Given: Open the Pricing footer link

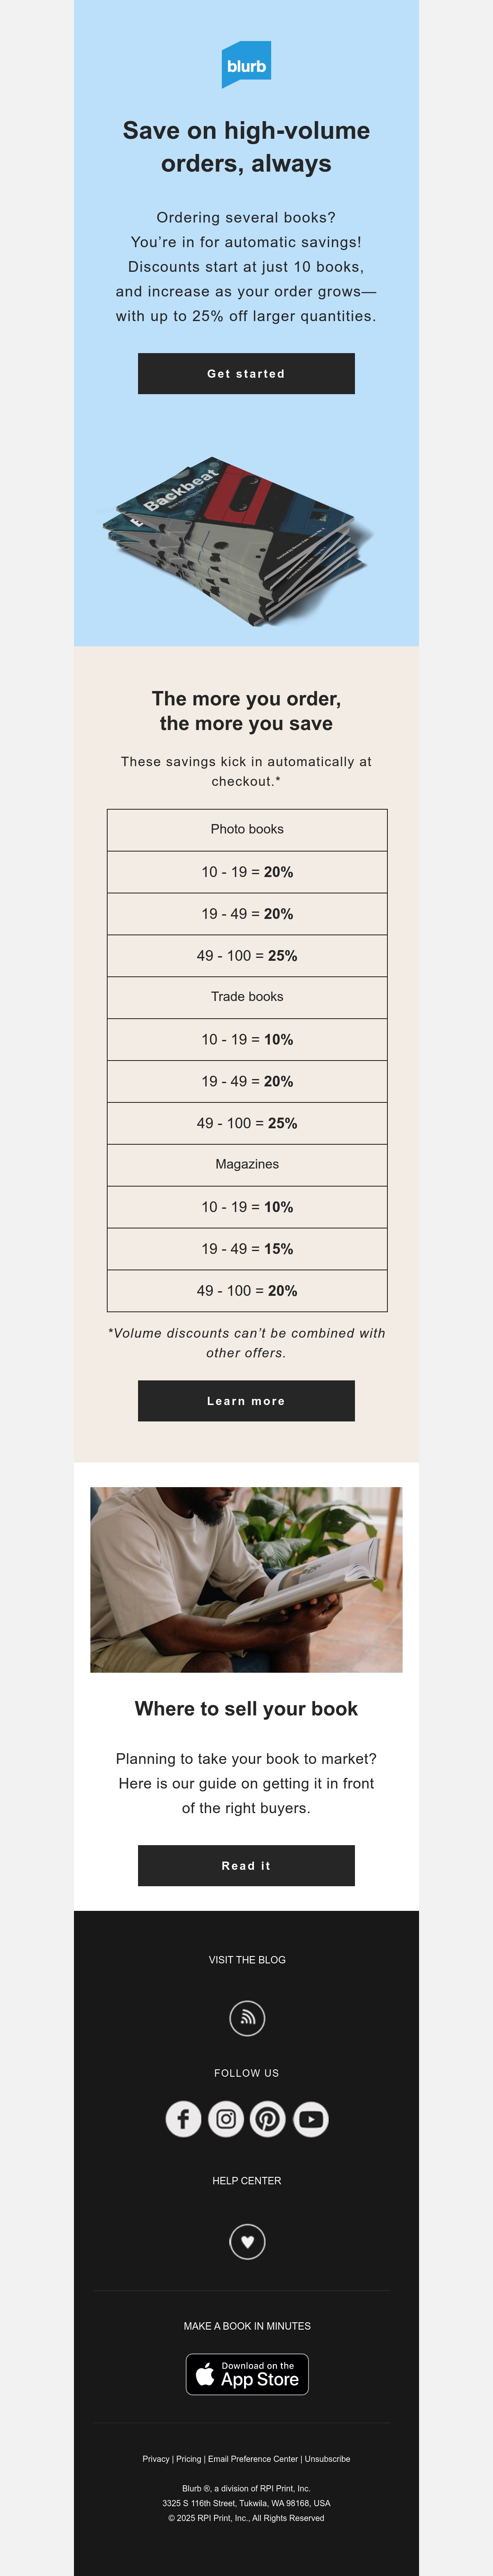Looking at the screenshot, I should (x=189, y=2459).
